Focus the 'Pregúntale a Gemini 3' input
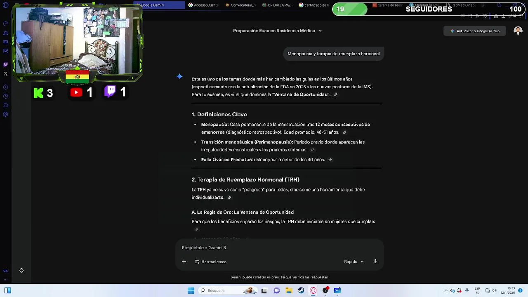Viewport: 528px width, 297px height. click(279, 247)
